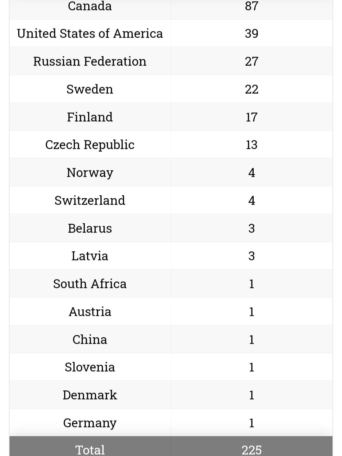Click the Belarus table cell
The width and height of the screenshot is (342, 456).
coord(90,228)
